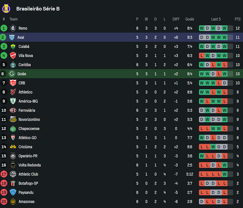Open the América-MG team link

[x=28, y=101]
